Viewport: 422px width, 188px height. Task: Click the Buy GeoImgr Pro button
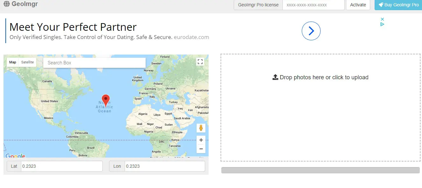pyautogui.click(x=398, y=5)
